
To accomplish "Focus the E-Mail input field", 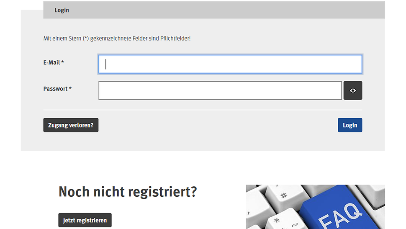I will 230,64.
